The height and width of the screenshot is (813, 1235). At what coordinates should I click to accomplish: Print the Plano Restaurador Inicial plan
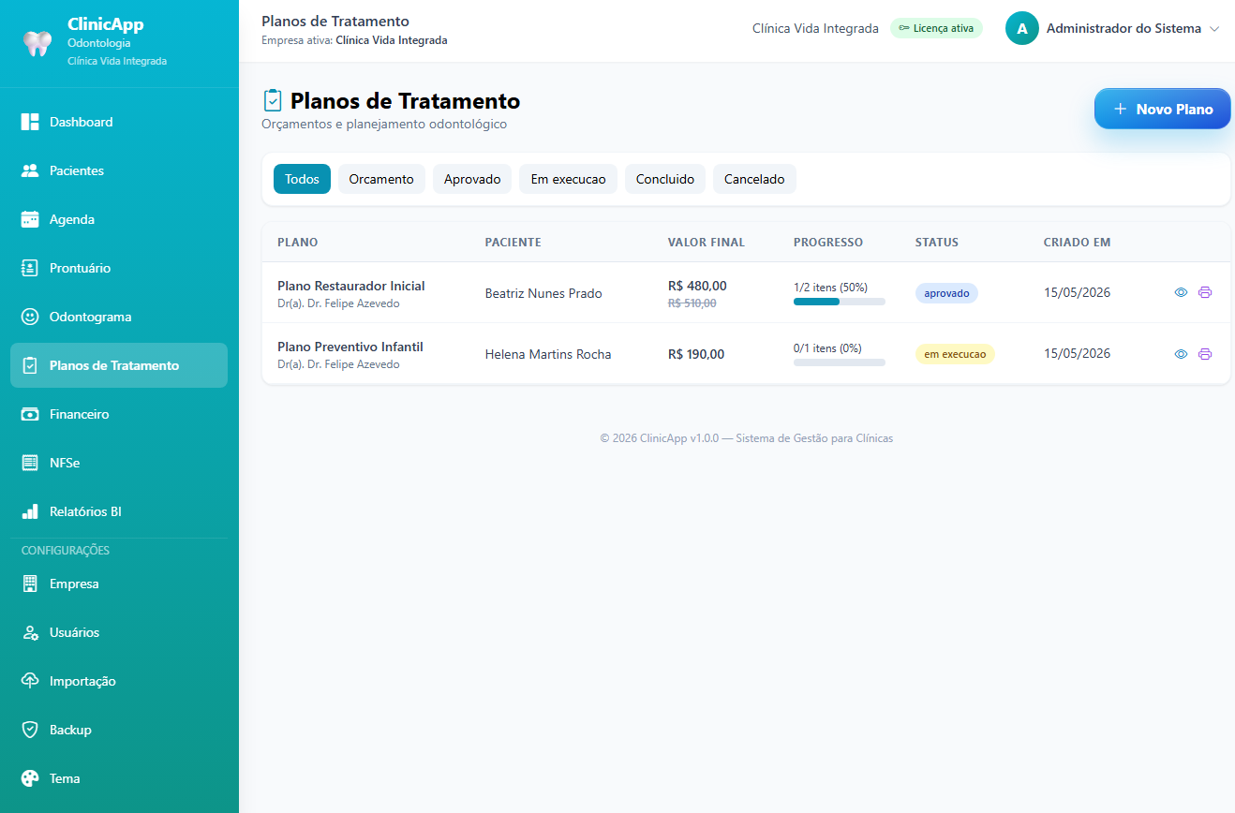click(1205, 292)
